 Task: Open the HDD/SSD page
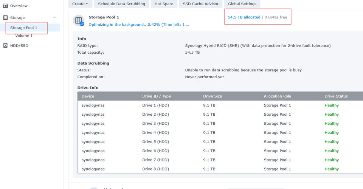[x=19, y=46]
